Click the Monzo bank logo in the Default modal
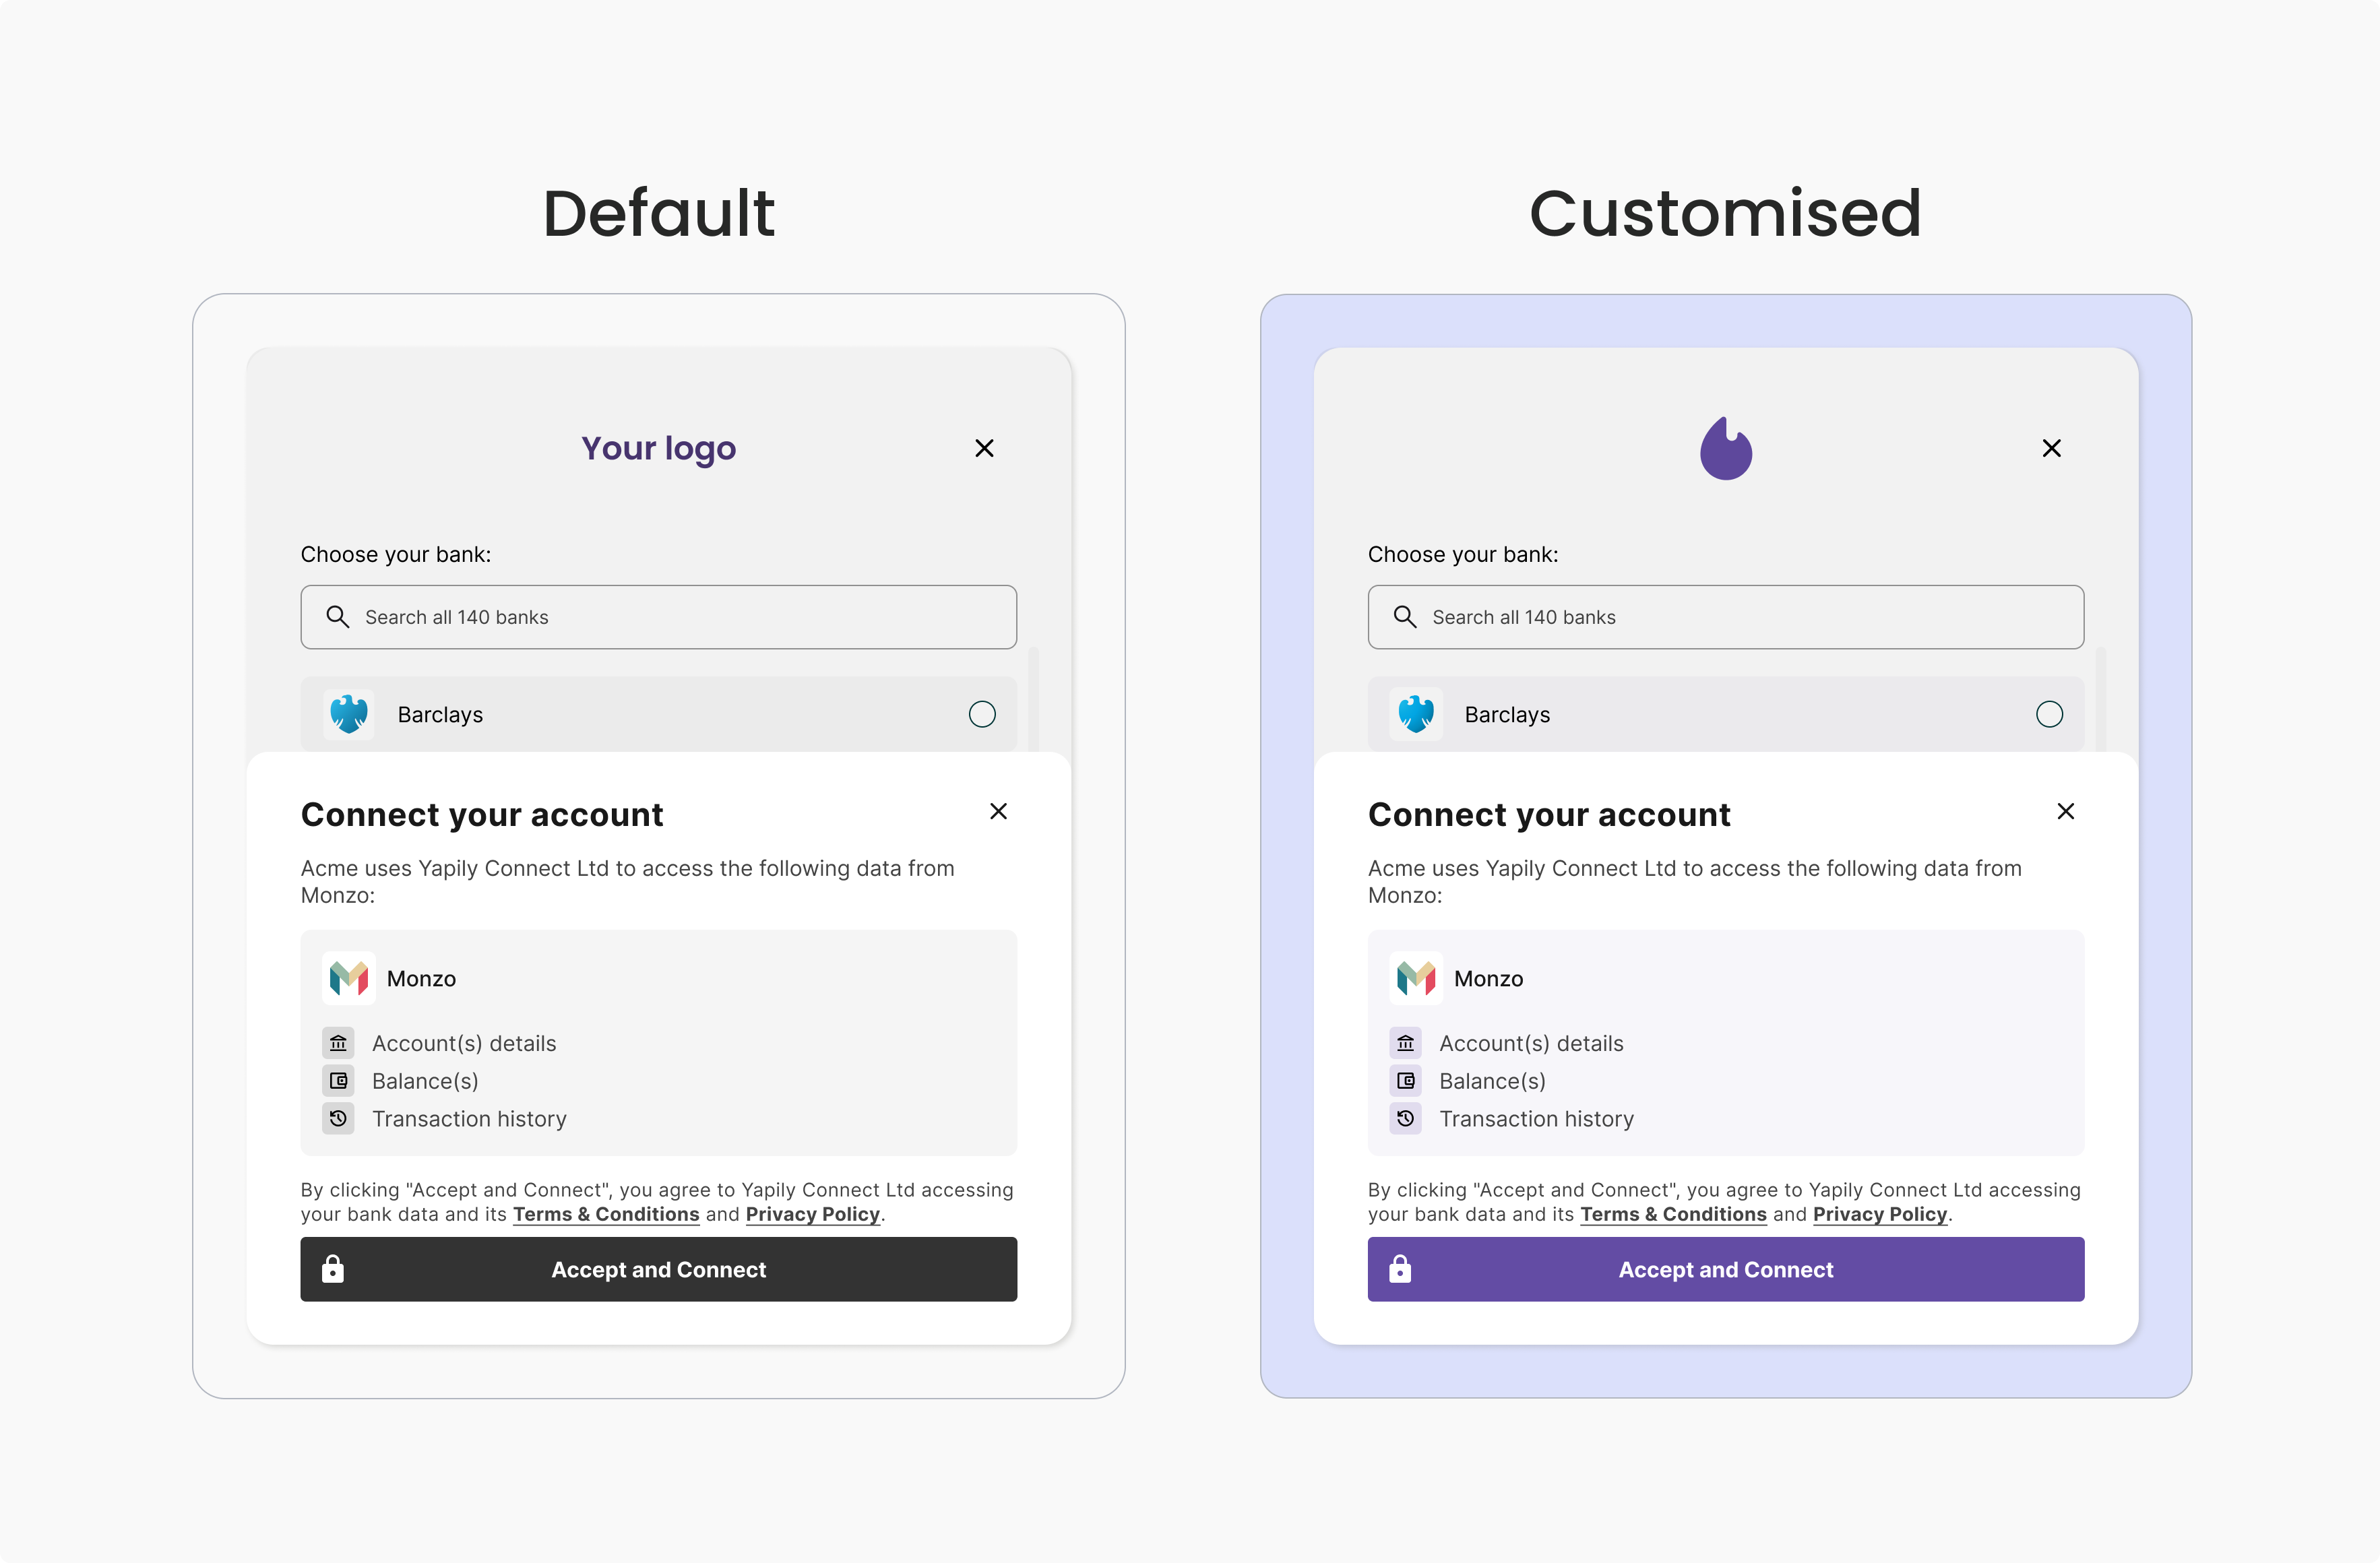The width and height of the screenshot is (2380, 1563). (x=349, y=978)
